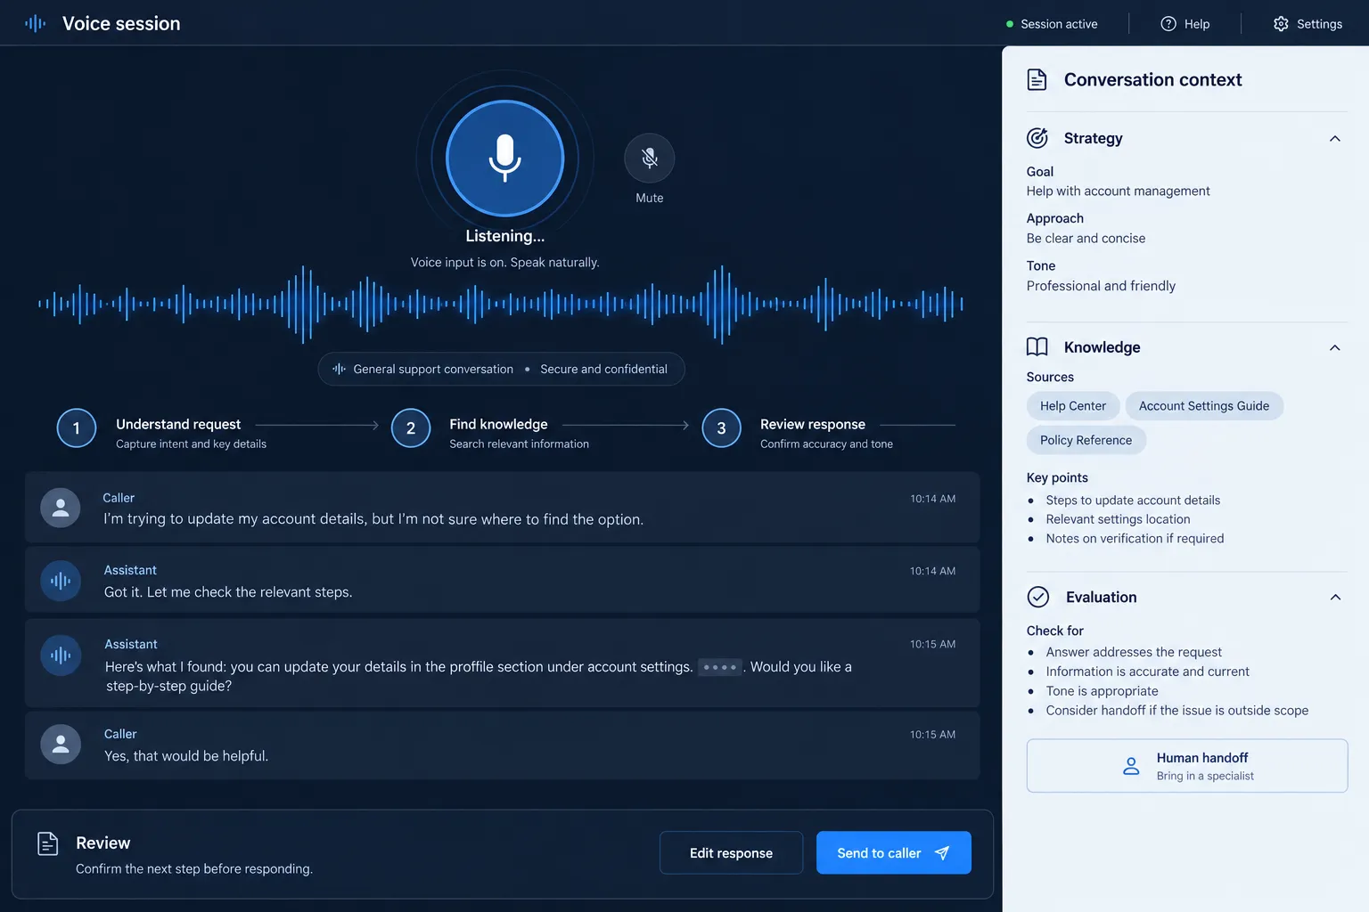Viewport: 1369px width, 912px height.
Task: Select the Account Settings Guide source chip
Action: click(1204, 406)
